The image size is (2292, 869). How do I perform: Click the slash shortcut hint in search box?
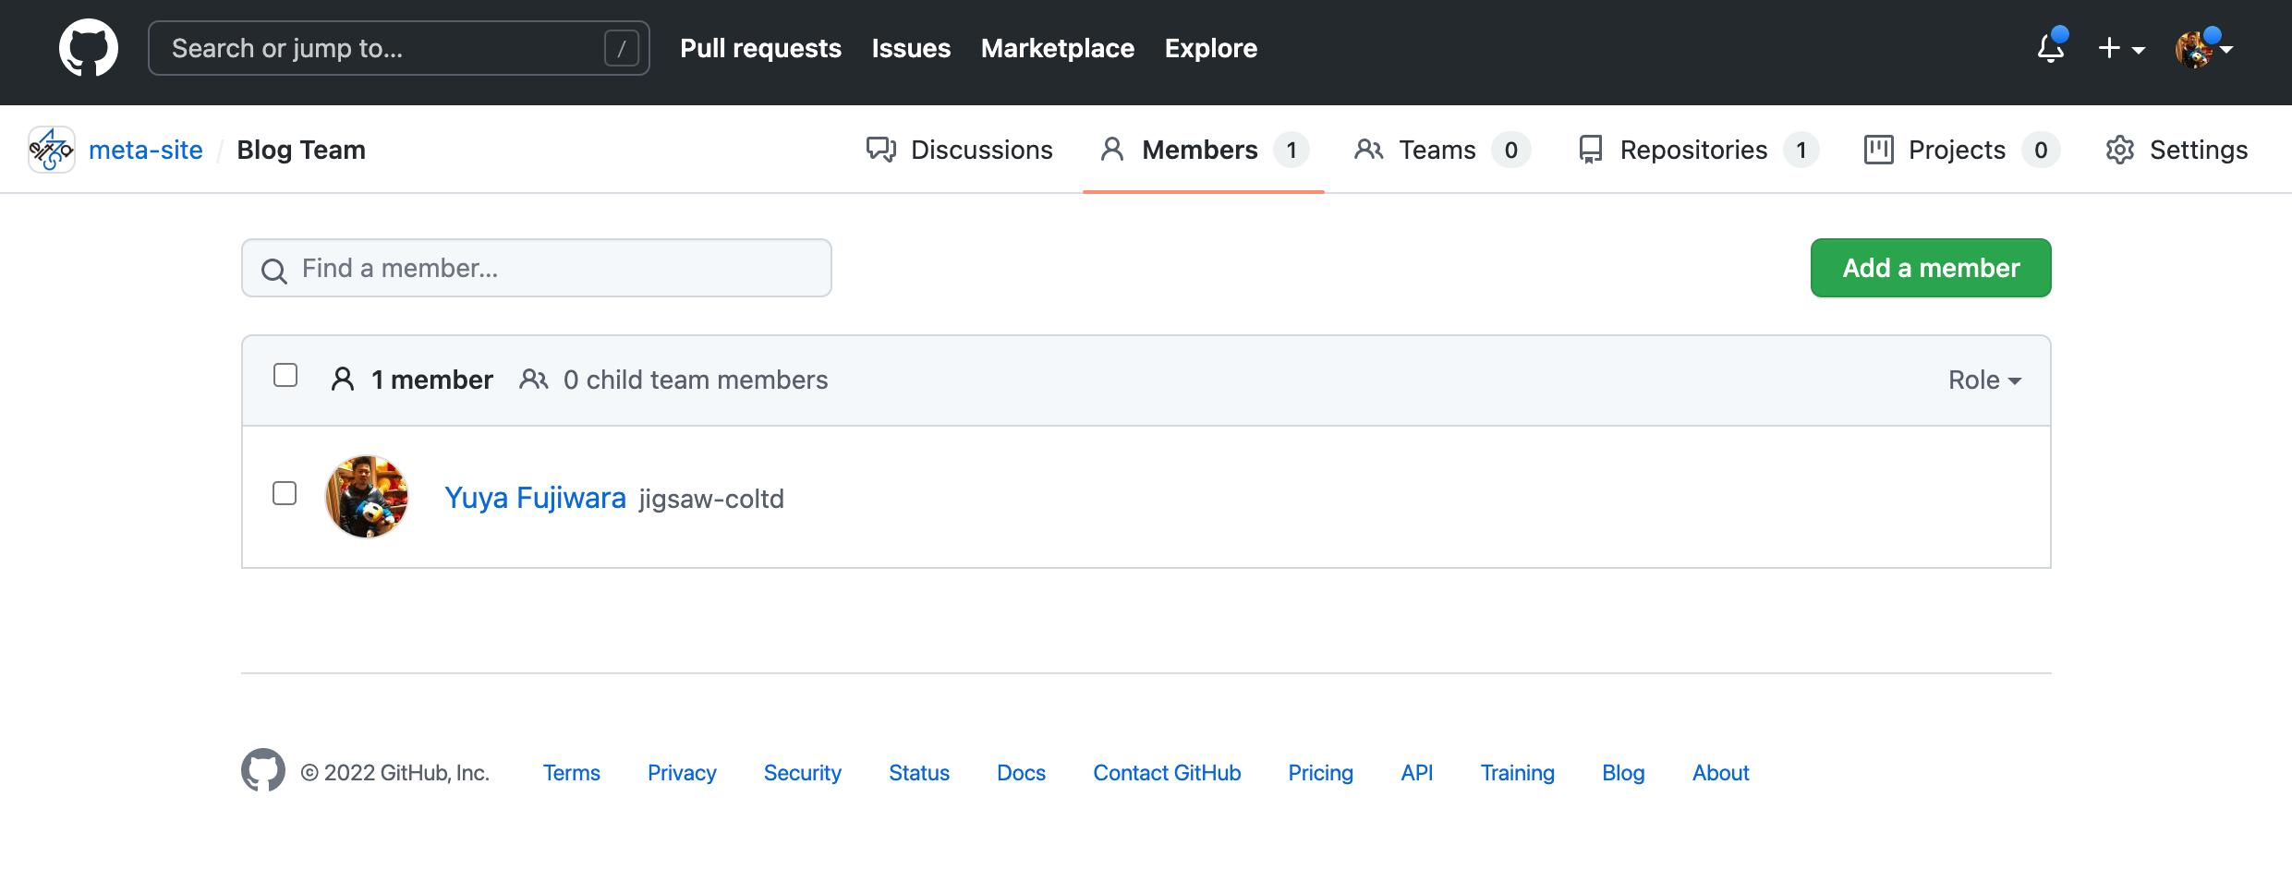622,48
